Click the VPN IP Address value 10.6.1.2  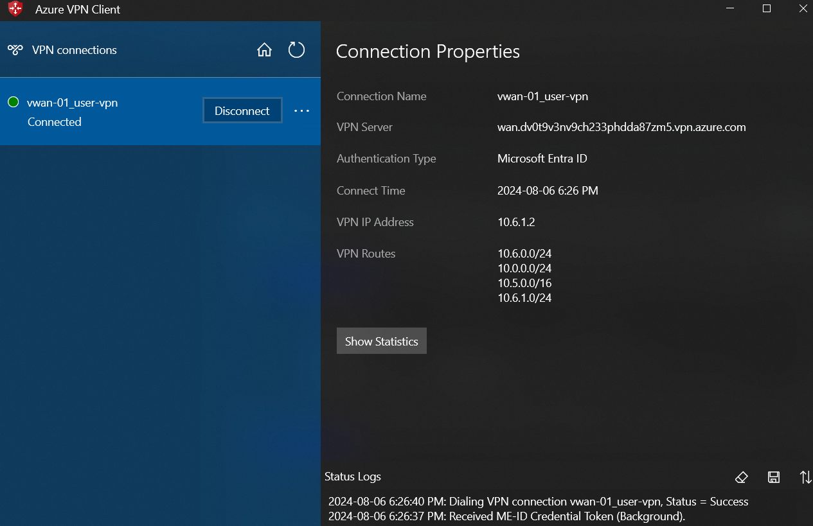click(x=516, y=222)
